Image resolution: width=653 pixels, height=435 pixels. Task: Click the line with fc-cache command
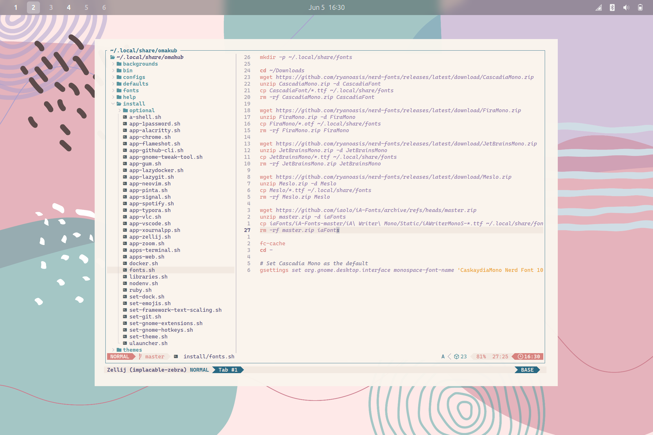(272, 243)
